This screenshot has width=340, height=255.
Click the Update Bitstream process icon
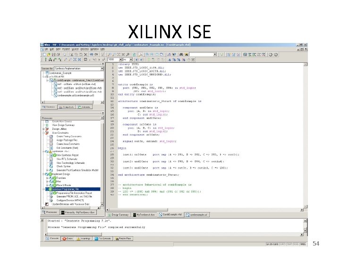tap(47, 204)
